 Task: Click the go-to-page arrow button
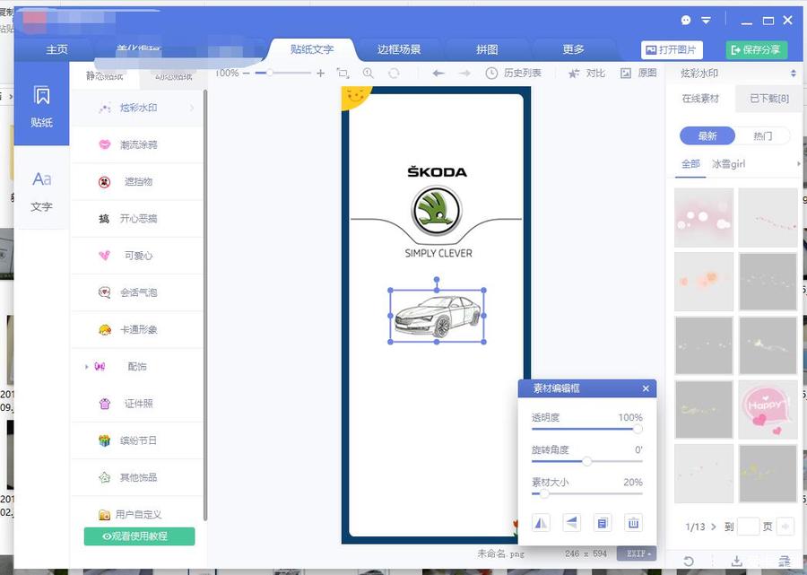tap(785, 527)
